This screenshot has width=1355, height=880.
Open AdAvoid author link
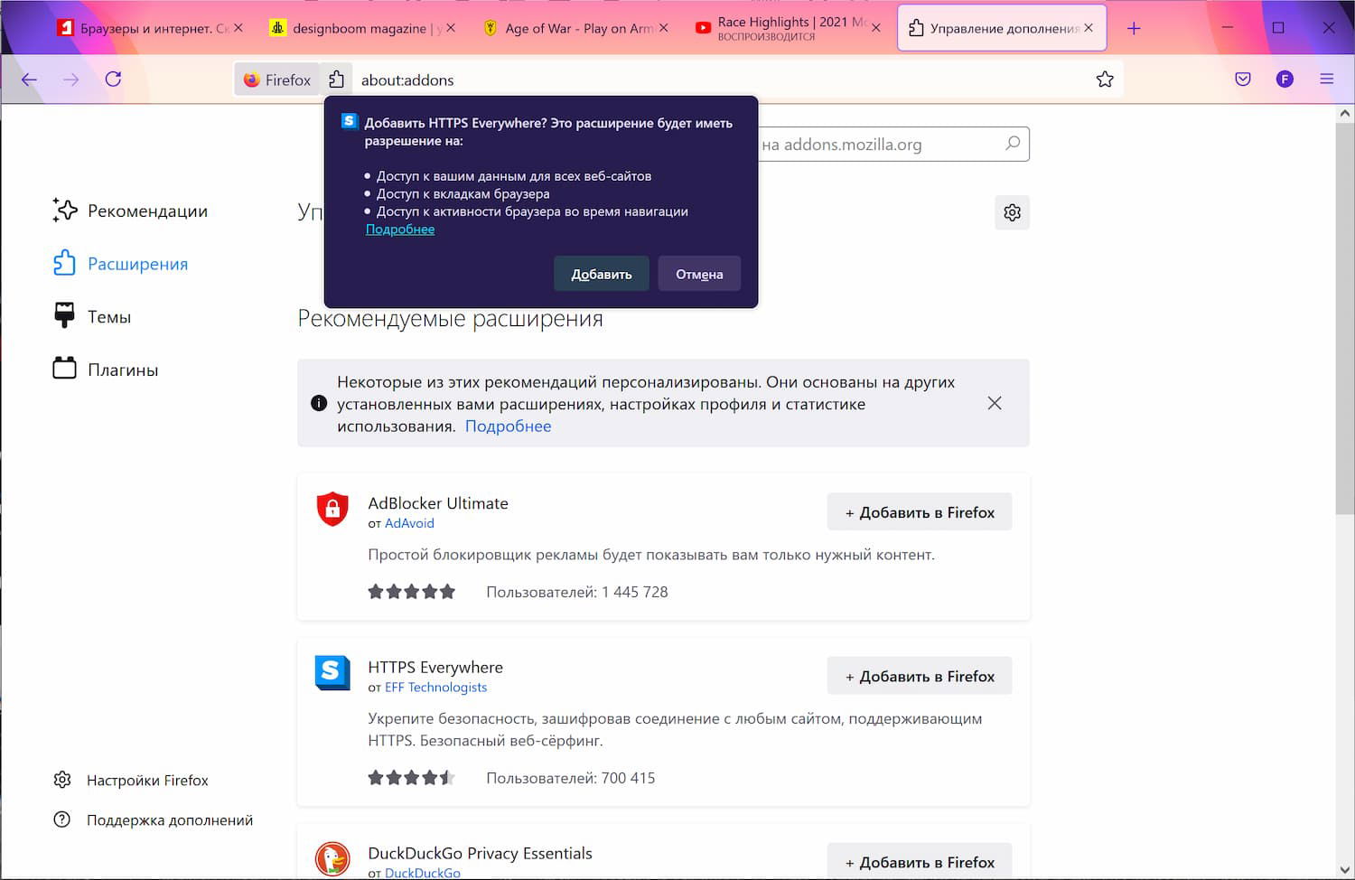pos(409,523)
